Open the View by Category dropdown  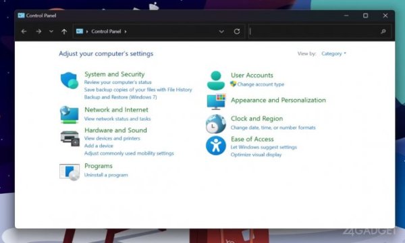pyautogui.click(x=333, y=53)
